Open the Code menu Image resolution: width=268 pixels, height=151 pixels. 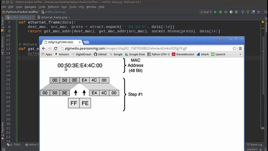click(x=42, y=7)
